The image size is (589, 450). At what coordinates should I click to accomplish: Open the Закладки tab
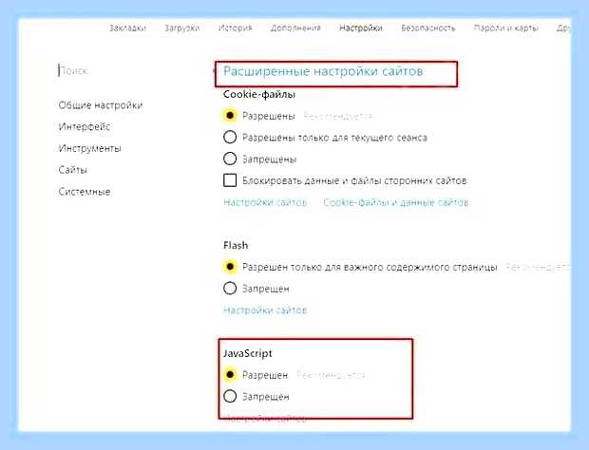pos(127,28)
